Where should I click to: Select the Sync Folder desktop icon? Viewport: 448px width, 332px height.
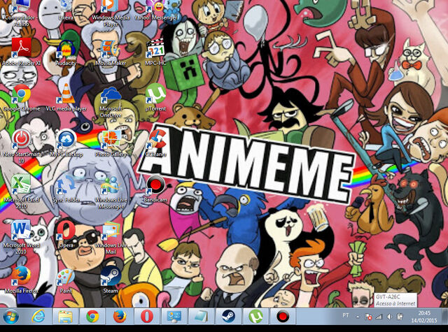click(66, 189)
